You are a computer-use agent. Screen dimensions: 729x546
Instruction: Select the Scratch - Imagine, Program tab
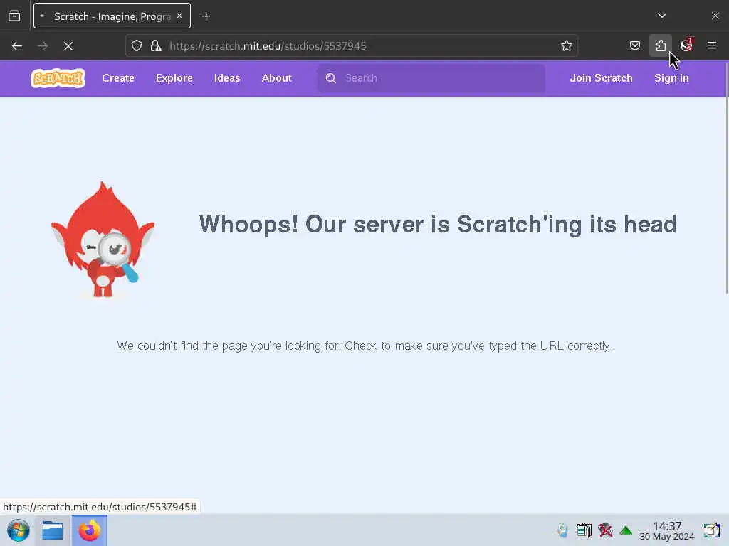(x=112, y=16)
